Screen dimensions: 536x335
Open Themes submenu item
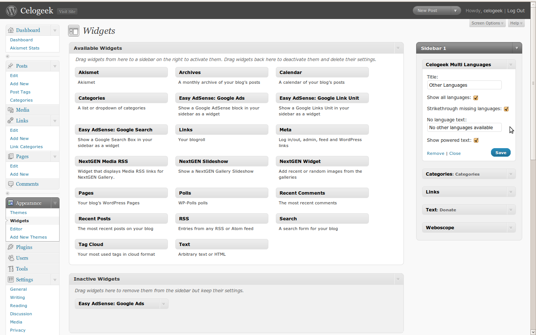[x=18, y=213]
